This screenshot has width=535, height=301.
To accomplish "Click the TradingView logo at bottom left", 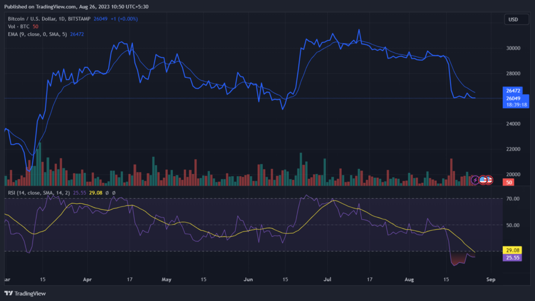I will pyautogui.click(x=25, y=294).
